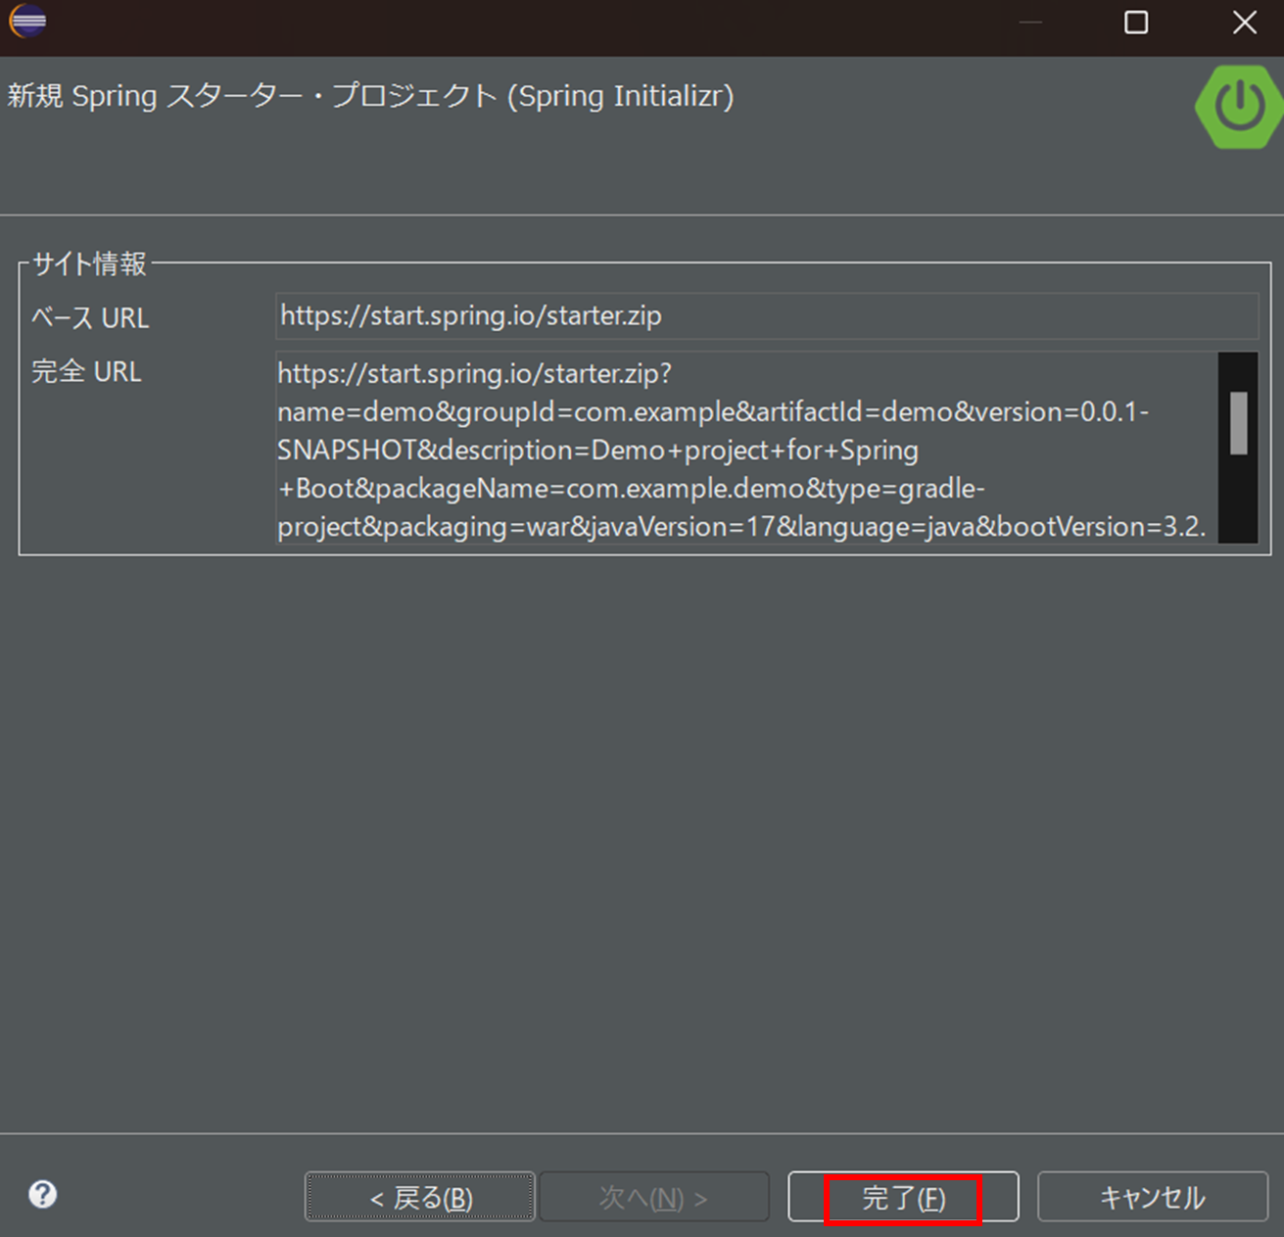Click the 完了(F) finish button
Screen dimensions: 1284x1237
tap(902, 1196)
